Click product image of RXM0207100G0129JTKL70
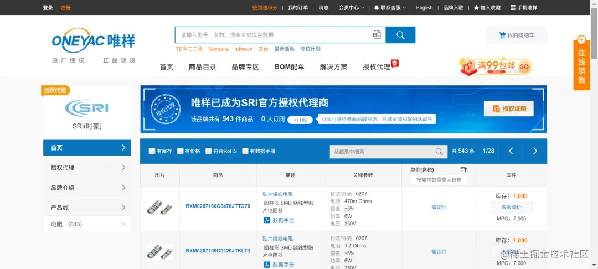Image resolution: width=598 pixels, height=269 pixels. (x=159, y=252)
